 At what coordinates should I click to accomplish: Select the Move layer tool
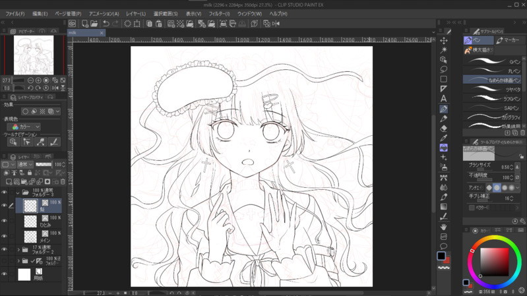pos(444,41)
